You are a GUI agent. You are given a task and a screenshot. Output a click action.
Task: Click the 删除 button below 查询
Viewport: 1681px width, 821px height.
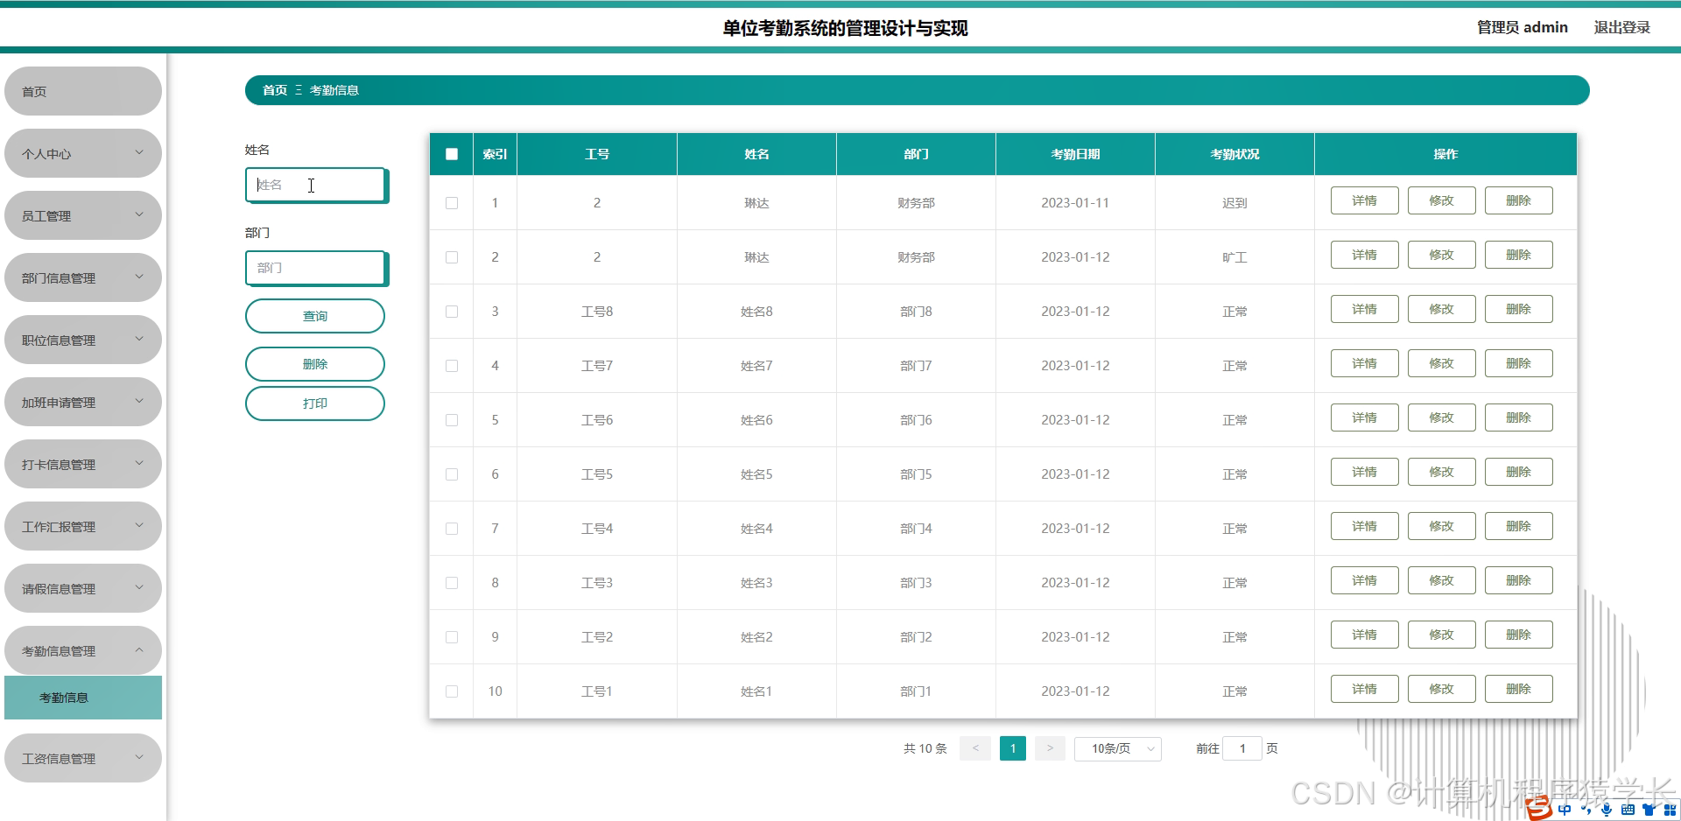pyautogui.click(x=315, y=364)
